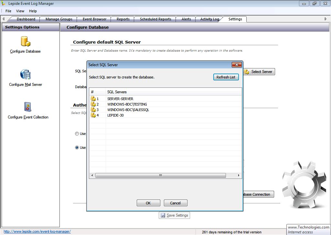Click the server icon beside SERVER-SERVER
This screenshot has height=235, width=331.
[x=93, y=99]
